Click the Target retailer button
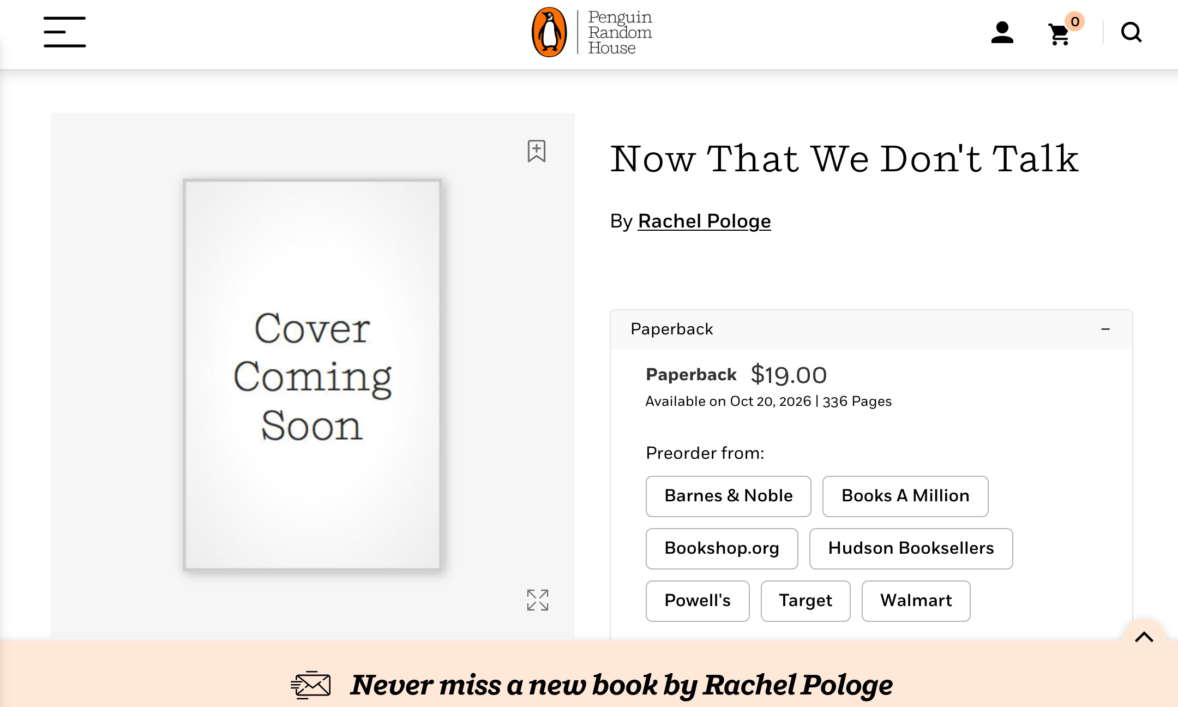The width and height of the screenshot is (1178, 707). tap(805, 601)
